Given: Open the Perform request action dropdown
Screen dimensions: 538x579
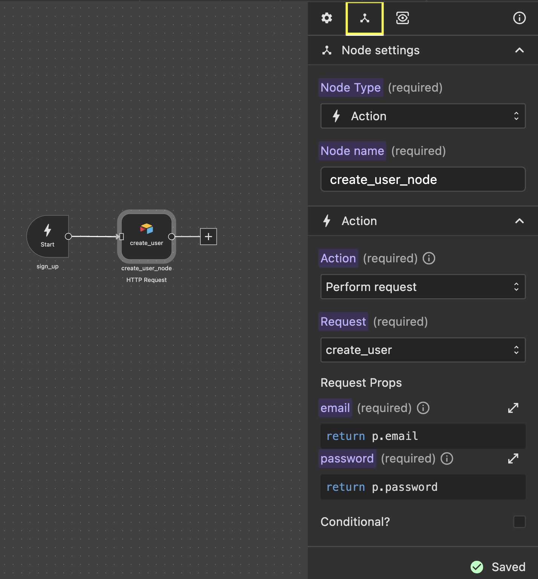Looking at the screenshot, I should [423, 287].
